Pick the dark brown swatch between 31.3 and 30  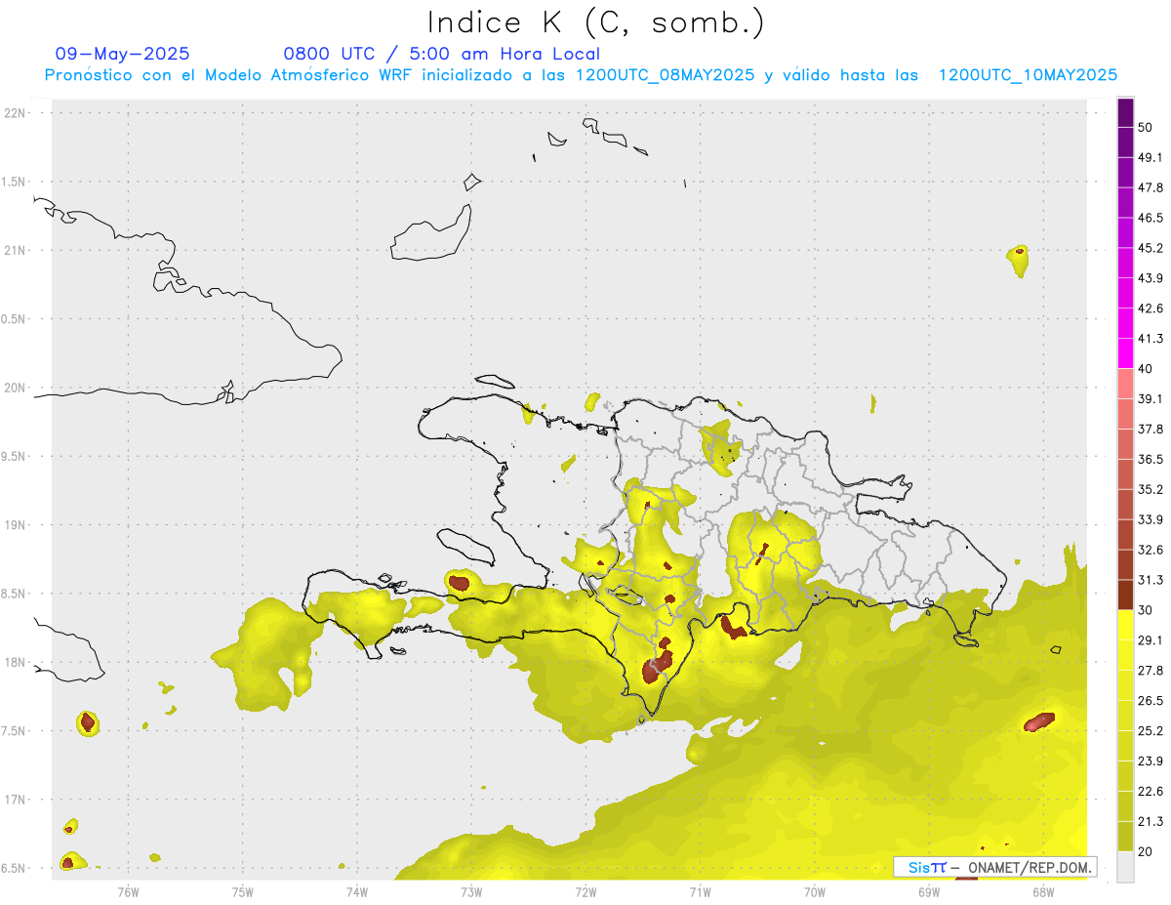1125,596
